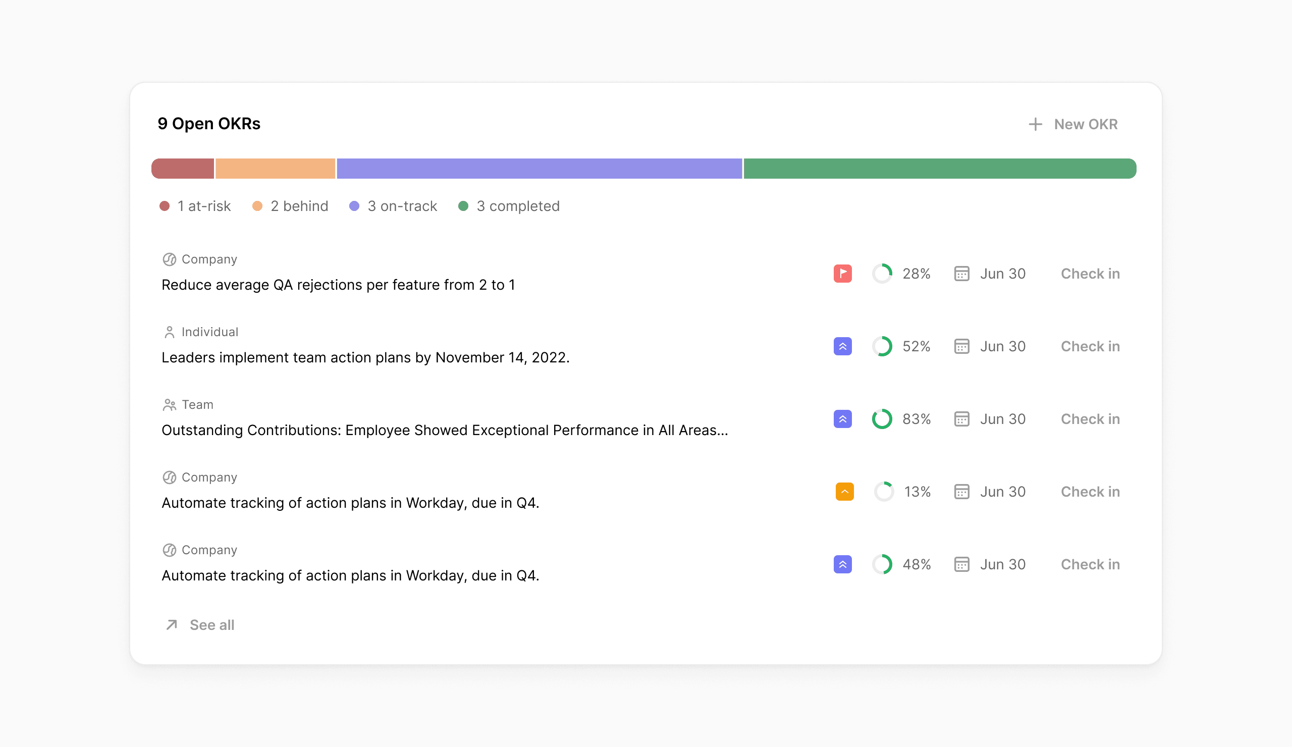Screen dimensions: 1292x747
Task: Click calendar icon in QA rejections row
Action: tap(961, 274)
